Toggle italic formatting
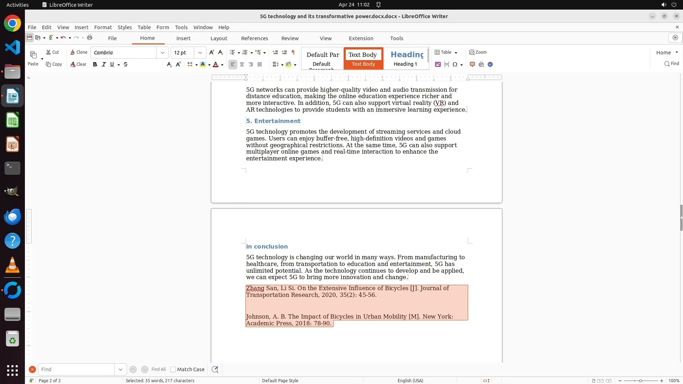The image size is (683, 384). click(104, 64)
